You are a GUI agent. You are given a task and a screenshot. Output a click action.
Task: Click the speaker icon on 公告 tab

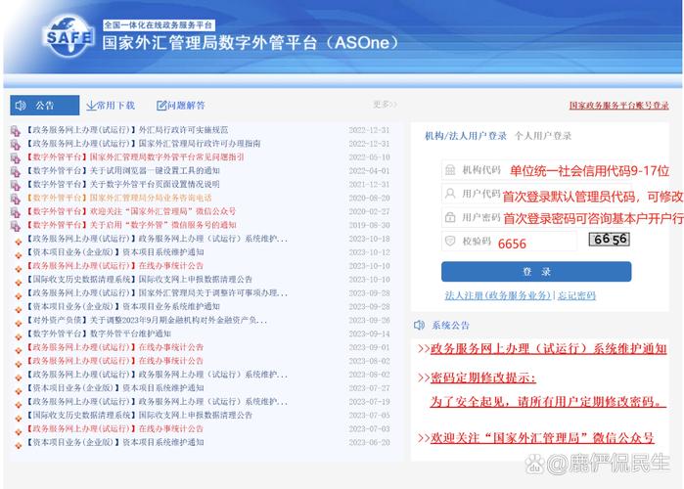(21, 106)
